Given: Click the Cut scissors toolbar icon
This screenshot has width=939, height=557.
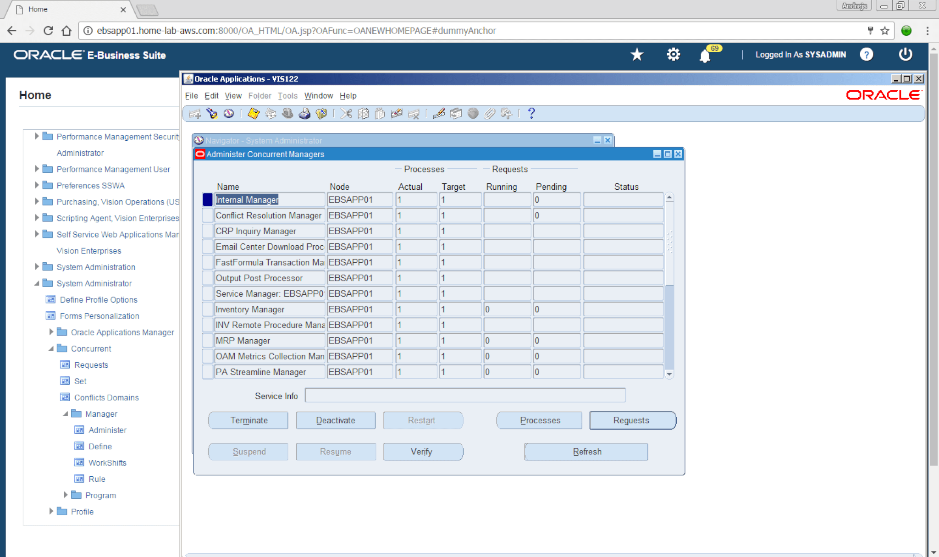Looking at the screenshot, I should click(346, 113).
